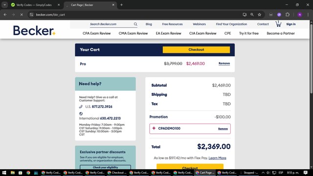Open the Chrome profile avatar N

pos(300,15)
